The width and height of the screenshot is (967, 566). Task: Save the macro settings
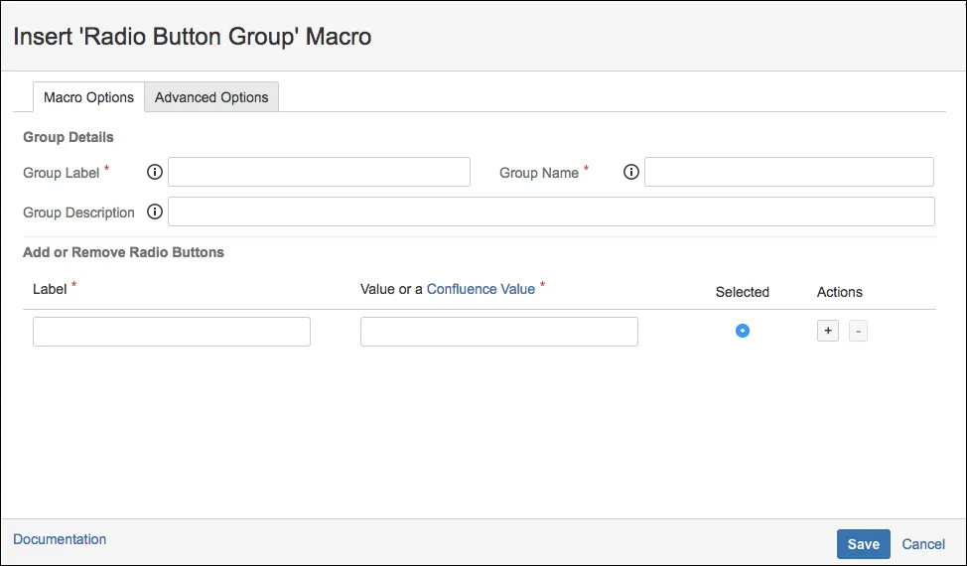[864, 544]
